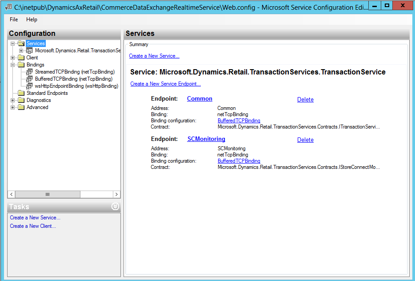Click the TransactionService node icon
Viewport: 415px width, 281px height.
click(29, 51)
